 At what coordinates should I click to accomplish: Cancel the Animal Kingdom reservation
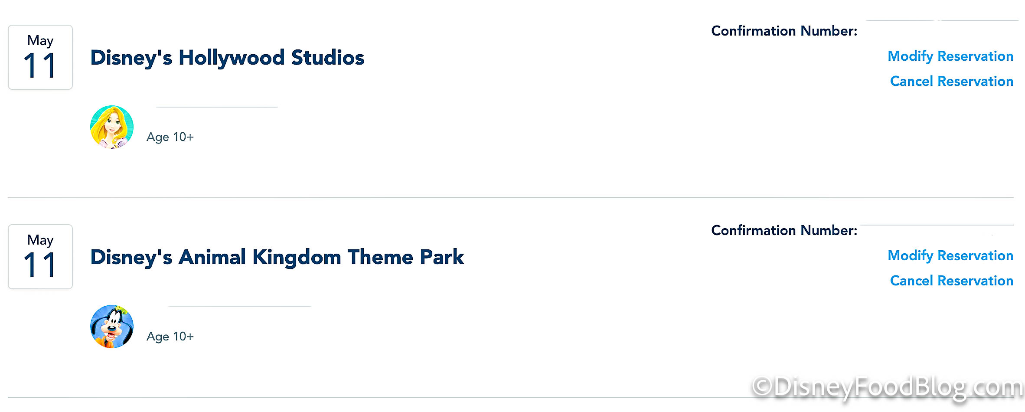(951, 281)
